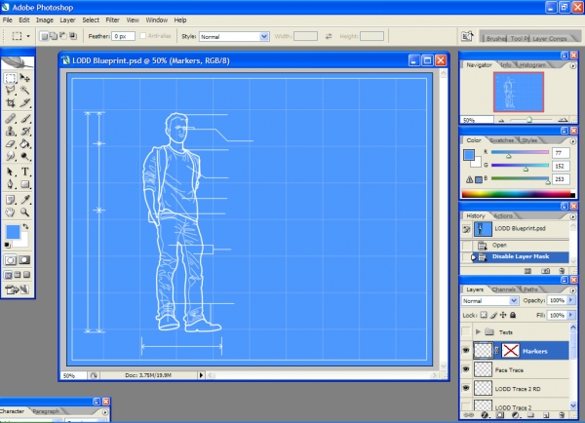Viewport: 585px width, 423px height.
Task: Click the Layer Comps tab in palette well
Action: tap(550, 38)
